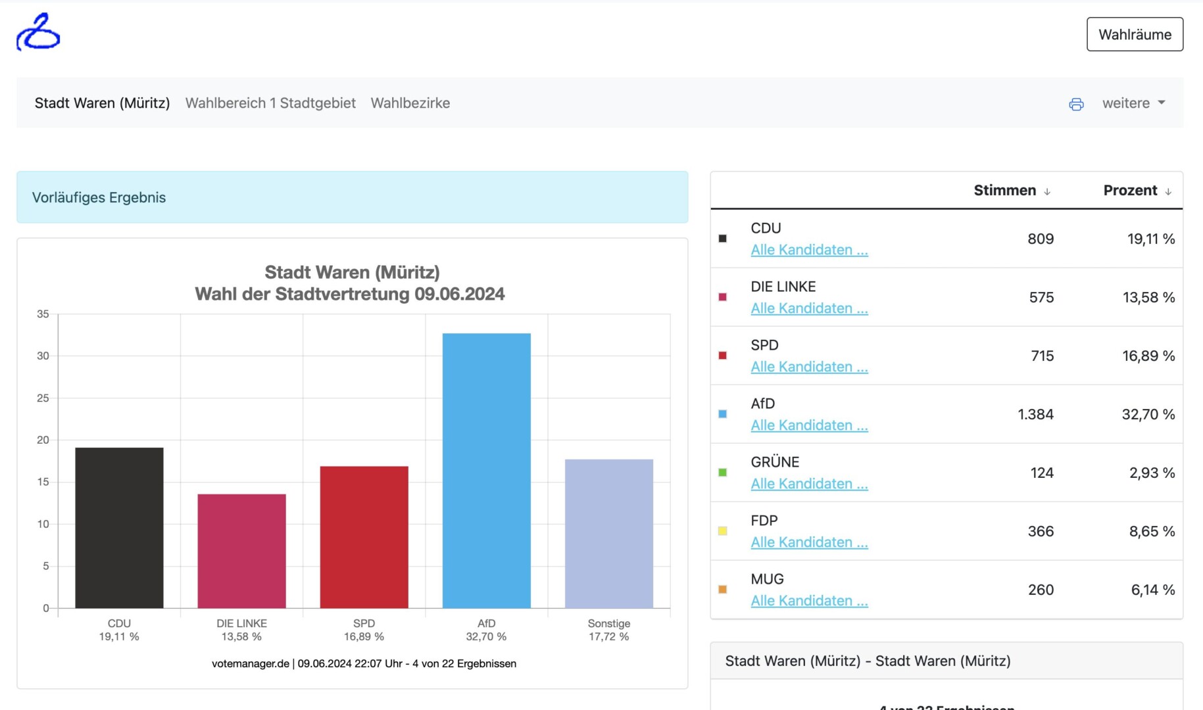The height and width of the screenshot is (710, 1203).
Task: Click the AfD bar in chart
Action: click(486, 470)
